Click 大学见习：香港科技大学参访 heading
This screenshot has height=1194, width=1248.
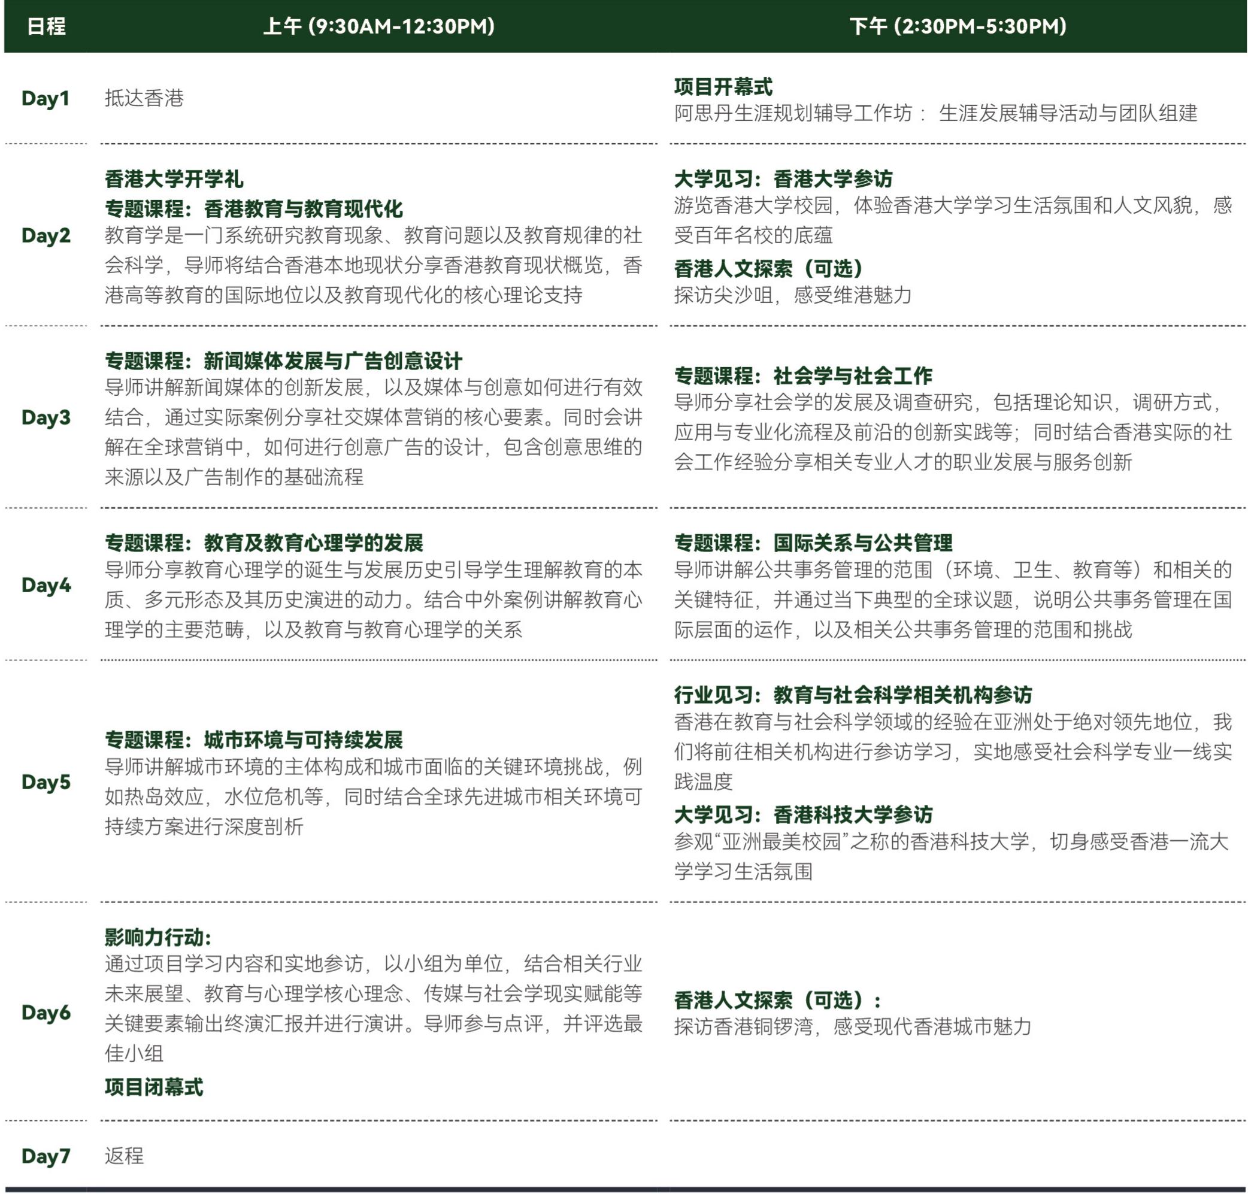coord(803,814)
